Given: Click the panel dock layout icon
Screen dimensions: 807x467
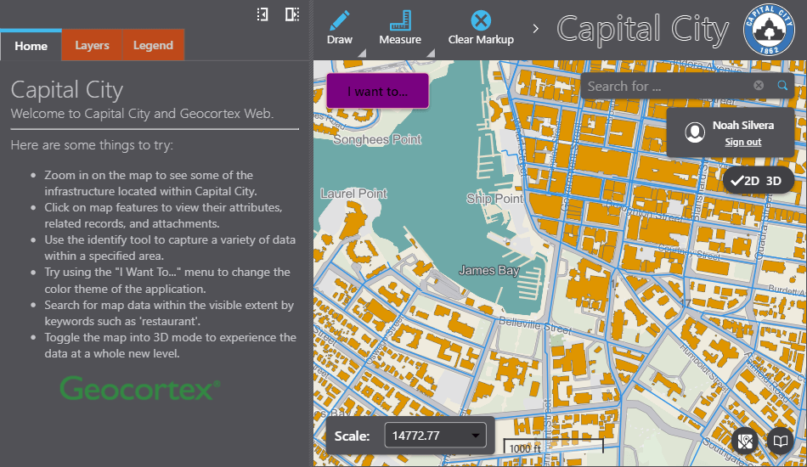Looking at the screenshot, I should click(291, 14).
